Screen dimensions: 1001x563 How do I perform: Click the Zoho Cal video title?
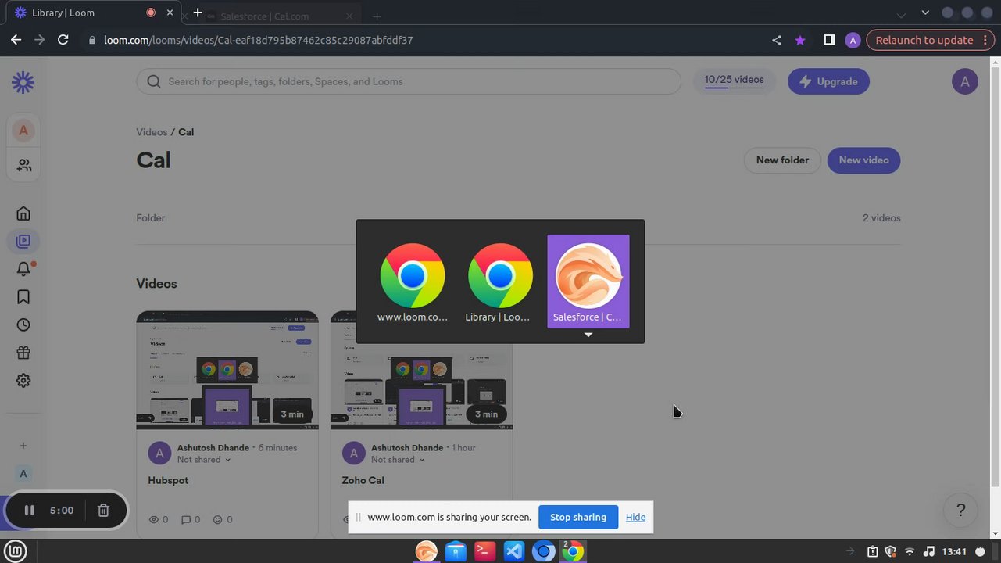tap(363, 480)
